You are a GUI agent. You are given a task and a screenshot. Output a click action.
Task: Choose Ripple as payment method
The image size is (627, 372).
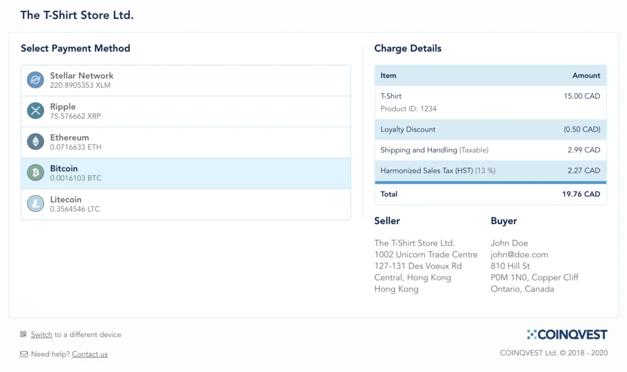[186, 111]
